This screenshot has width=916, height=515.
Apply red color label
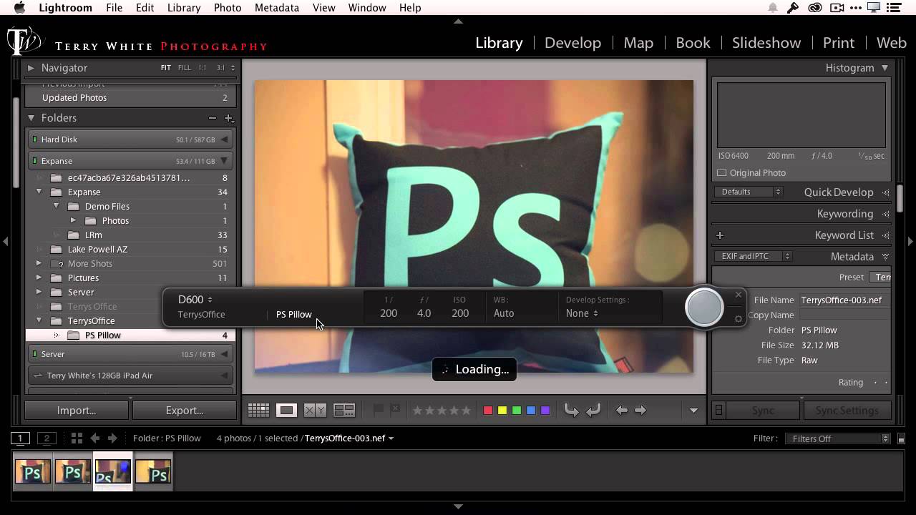[x=488, y=411]
